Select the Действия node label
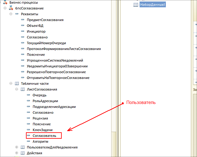The width and height of the screenshot is (197, 157). click(35, 153)
